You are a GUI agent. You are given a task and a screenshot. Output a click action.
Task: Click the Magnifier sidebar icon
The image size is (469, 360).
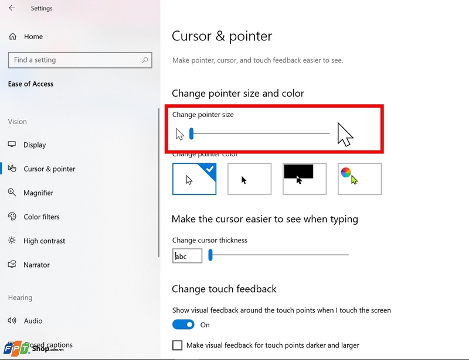(x=12, y=193)
